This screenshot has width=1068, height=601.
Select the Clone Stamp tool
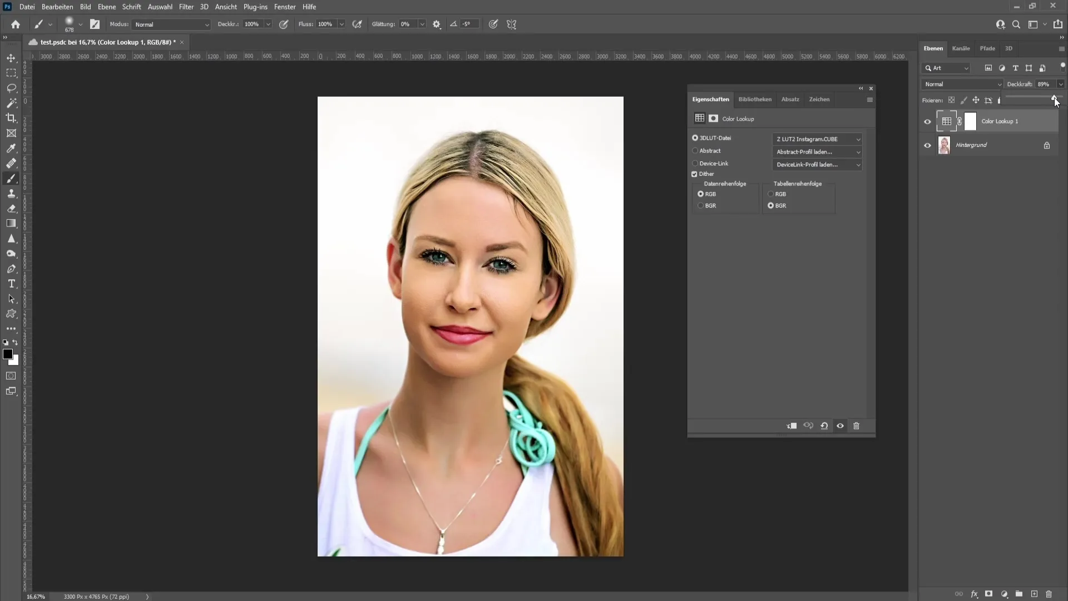[x=11, y=194]
